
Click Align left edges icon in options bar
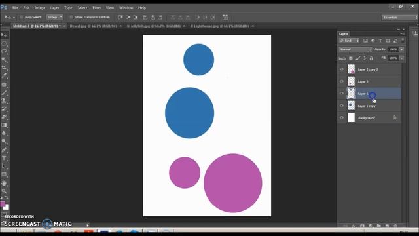click(145, 18)
